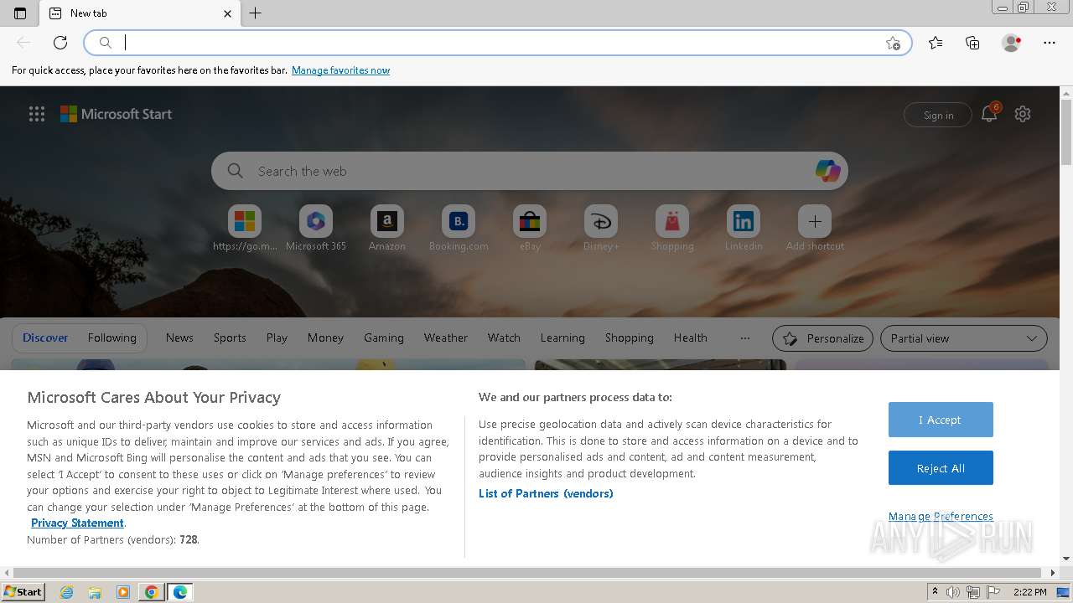The height and width of the screenshot is (603, 1073).
Task: Open the browser profile avatar
Action: coord(1011,43)
